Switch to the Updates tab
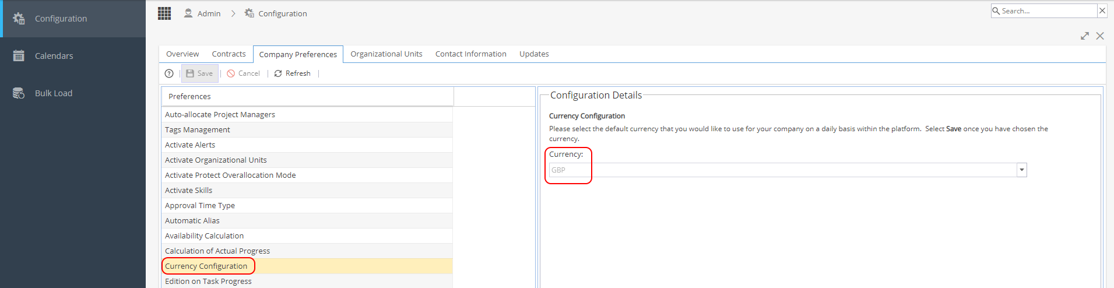 (x=534, y=54)
